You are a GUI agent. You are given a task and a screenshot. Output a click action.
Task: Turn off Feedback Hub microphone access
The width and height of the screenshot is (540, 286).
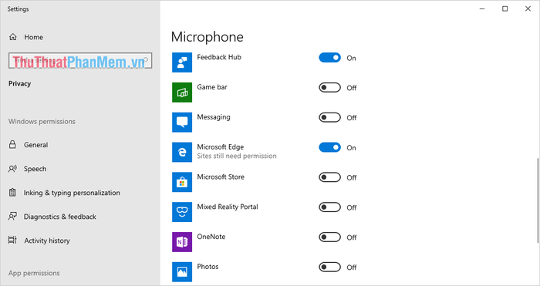[329, 58]
